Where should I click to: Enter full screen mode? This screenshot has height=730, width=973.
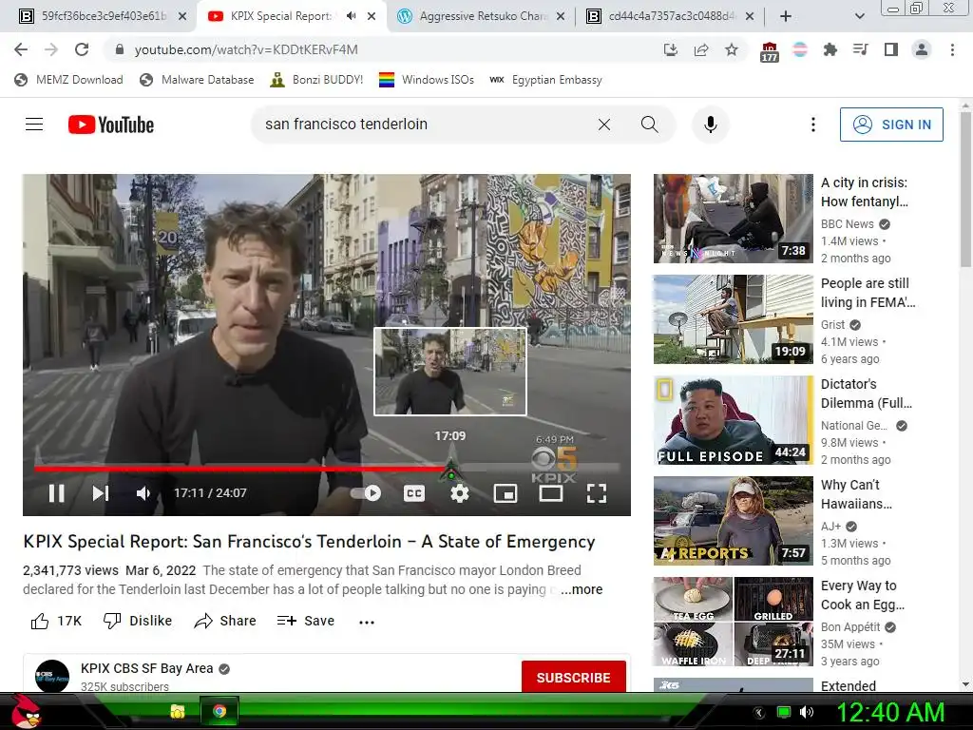click(x=597, y=493)
